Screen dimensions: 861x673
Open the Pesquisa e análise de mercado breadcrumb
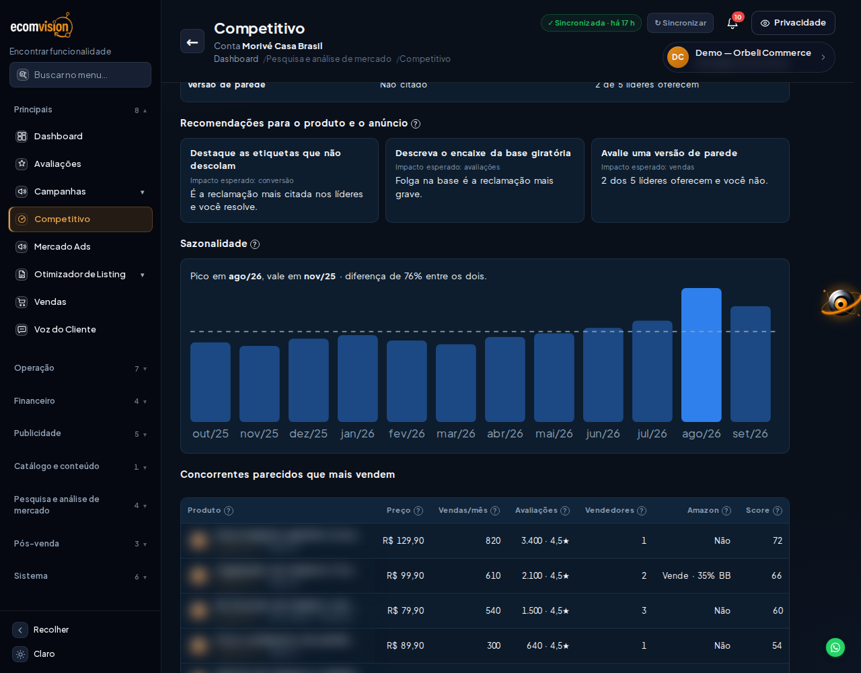point(329,59)
